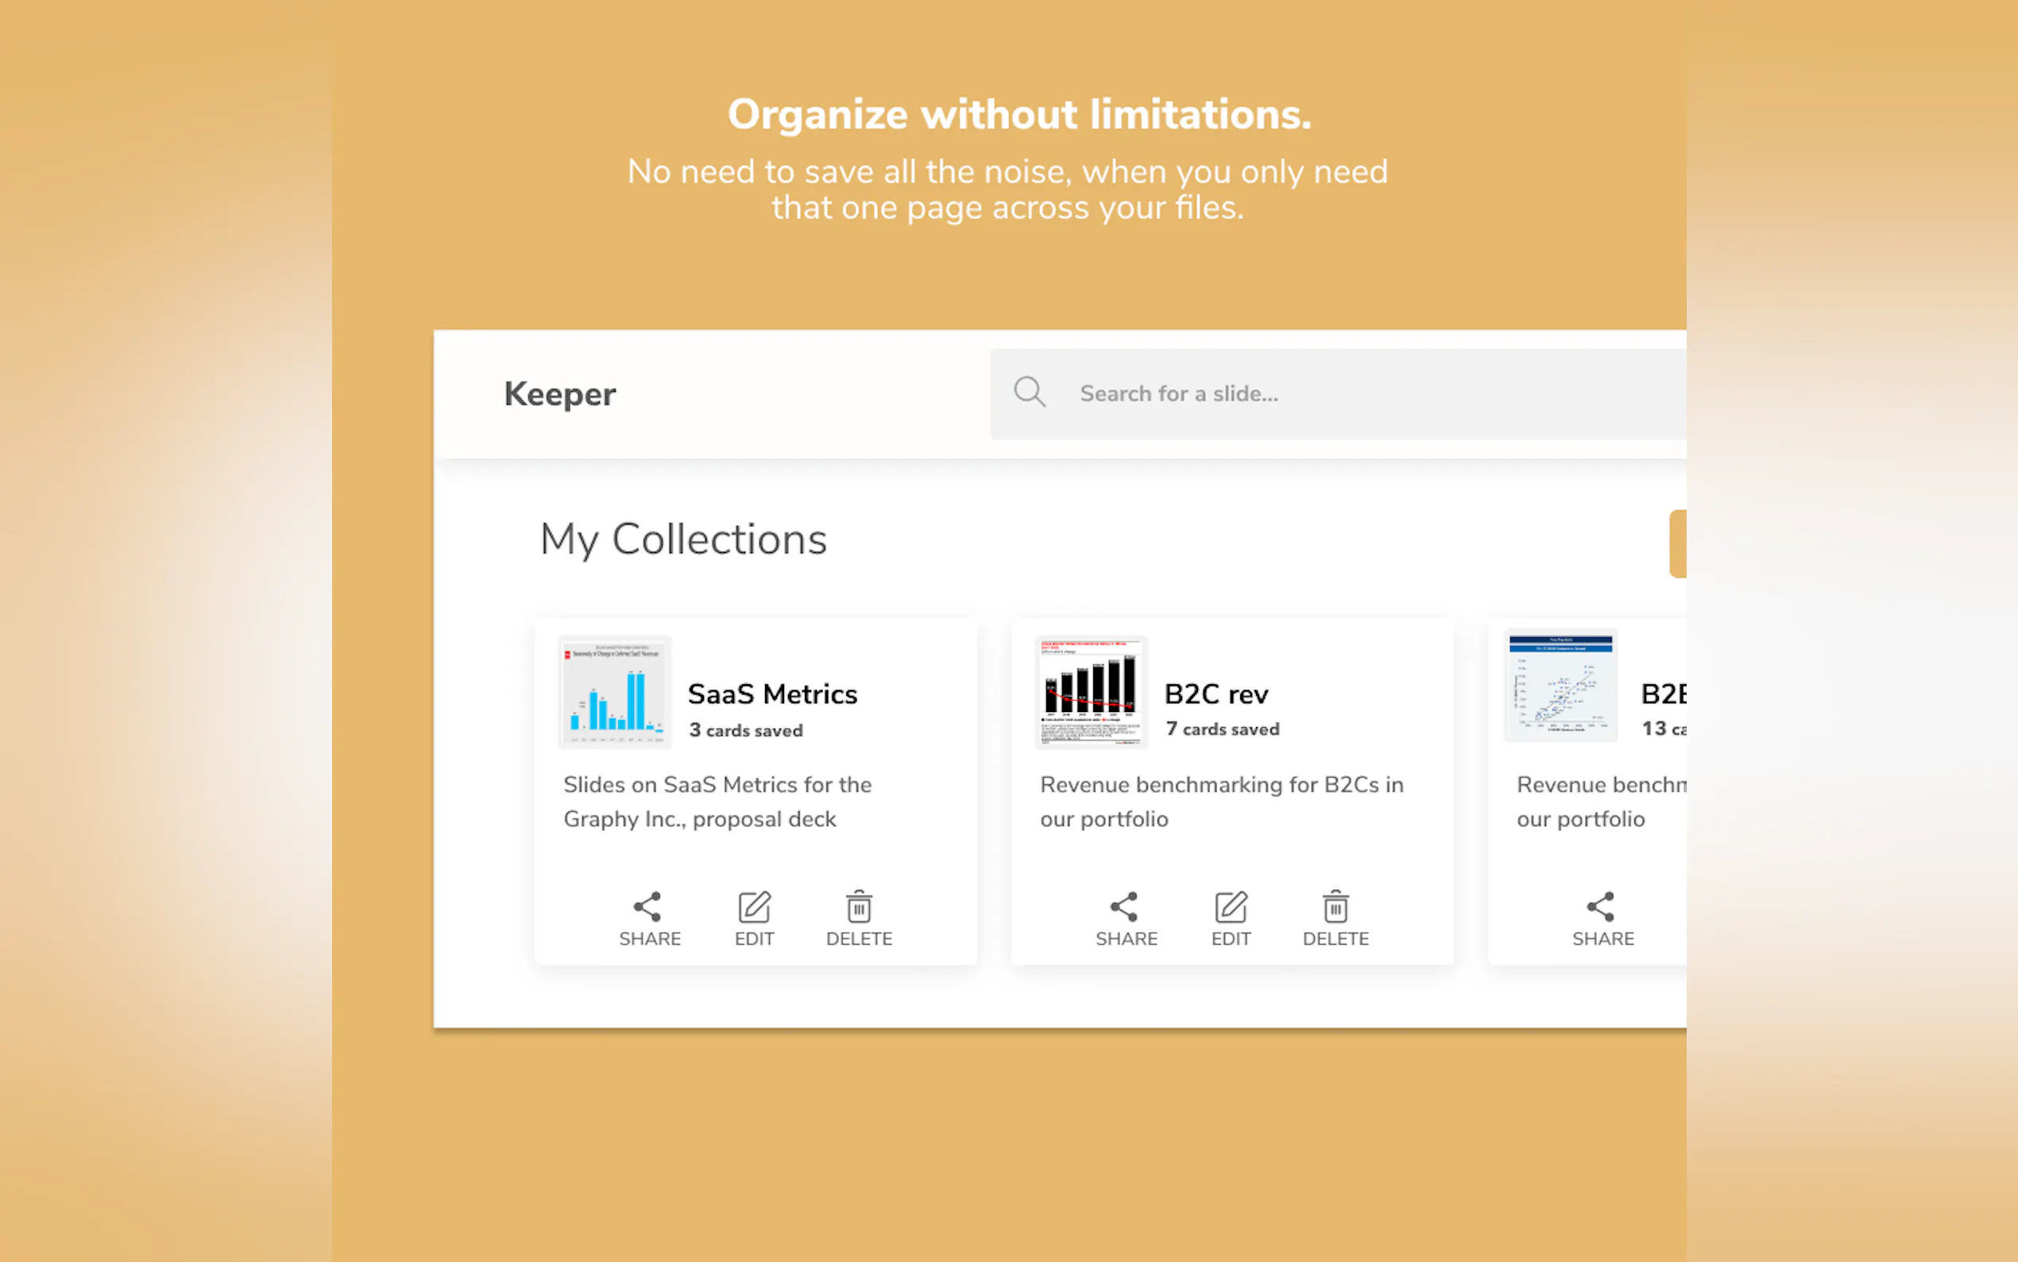Open SaaS Metrics bar chart thumbnail
2018x1262 pixels.
click(x=615, y=692)
